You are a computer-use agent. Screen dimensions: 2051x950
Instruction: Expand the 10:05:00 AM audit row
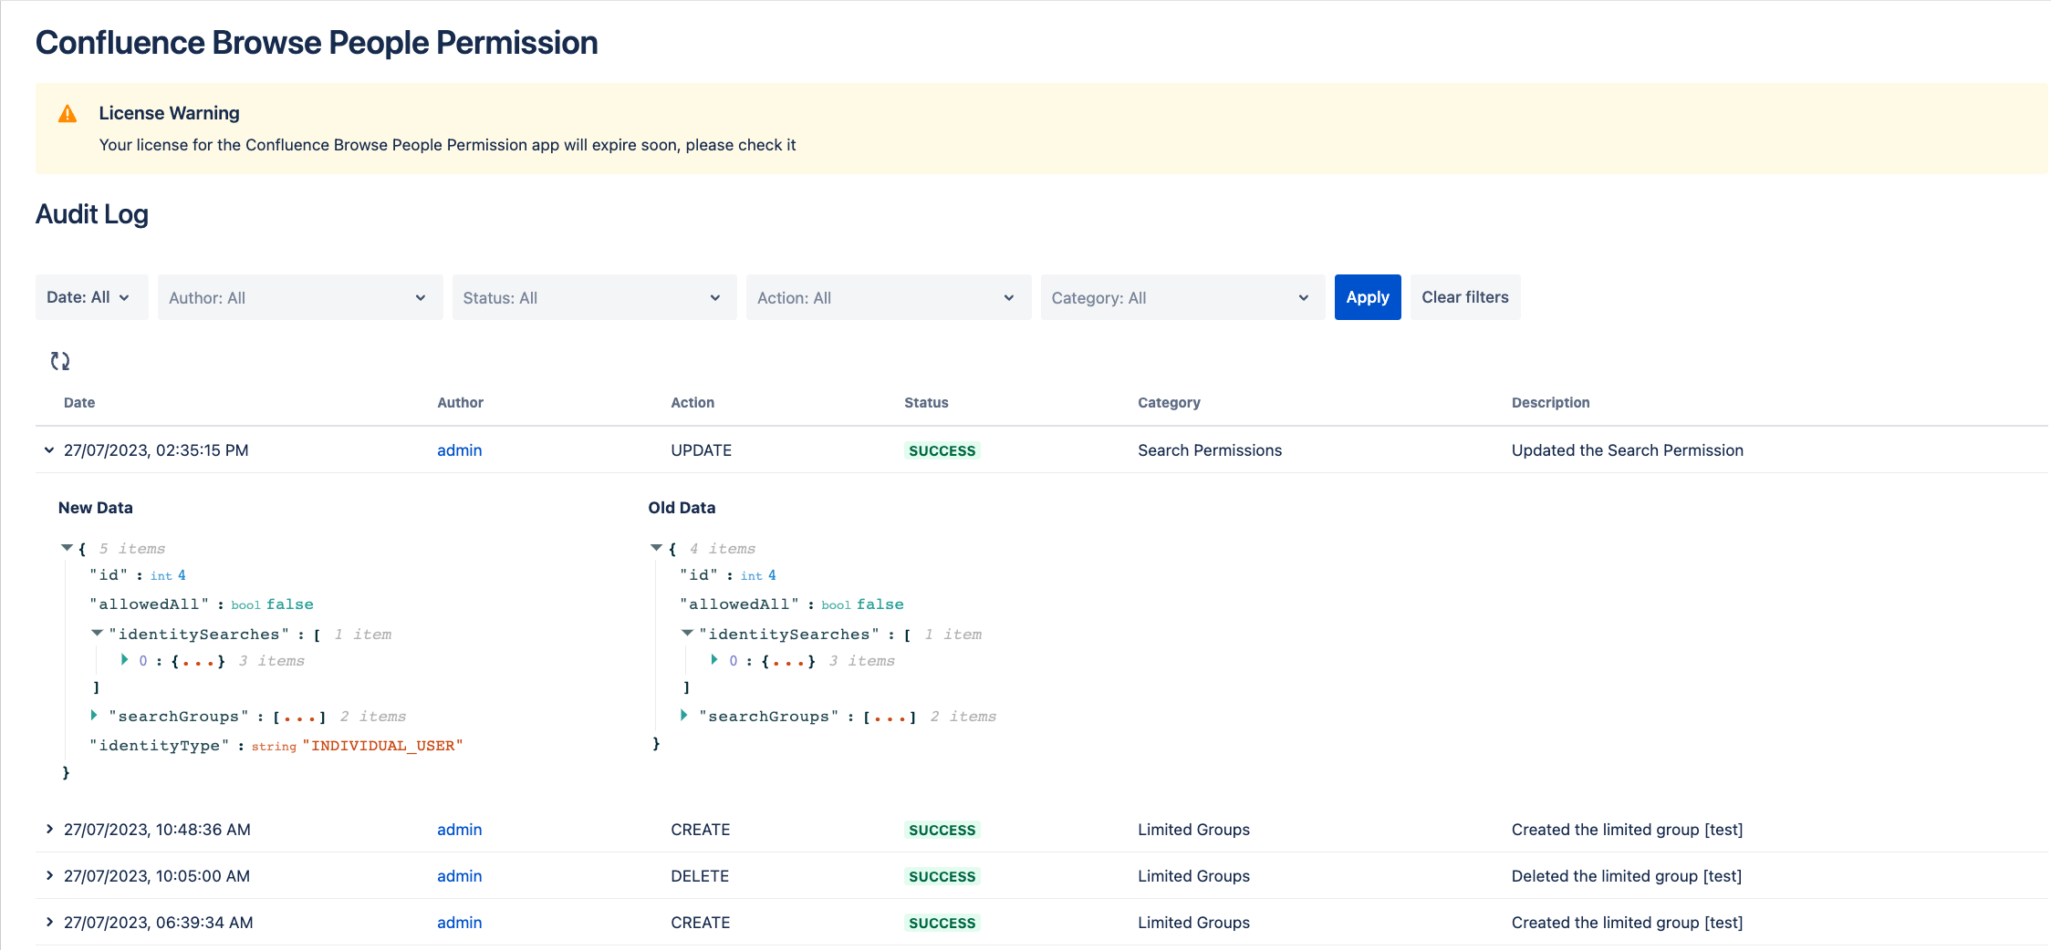coord(49,876)
